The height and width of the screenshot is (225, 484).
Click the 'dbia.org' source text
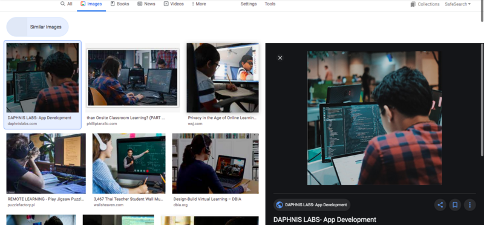click(x=180, y=205)
